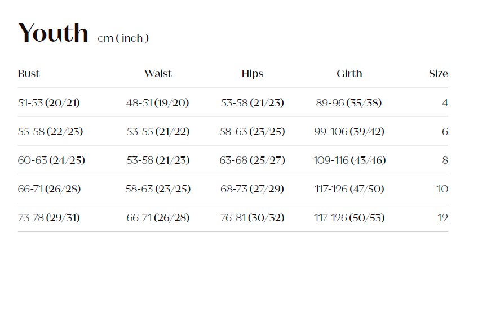This screenshot has height=309, width=478.
Task: Select the Waist column header
Action: 158,73
